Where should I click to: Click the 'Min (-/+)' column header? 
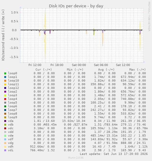coord(75,70)
